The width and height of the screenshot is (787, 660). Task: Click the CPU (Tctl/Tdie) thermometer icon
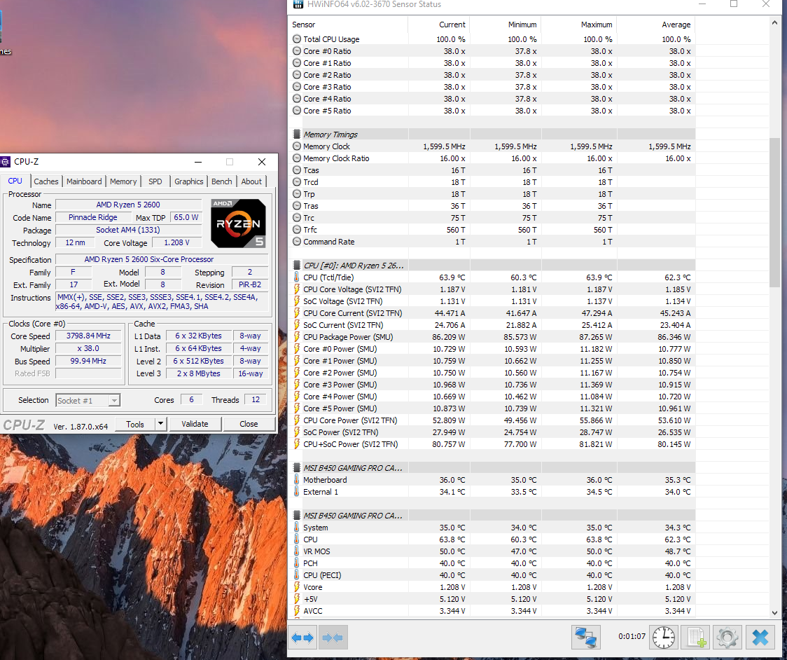(297, 277)
